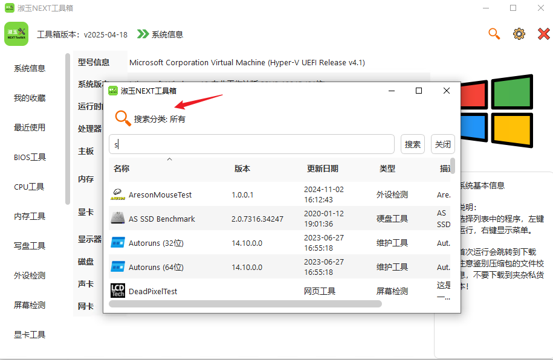Switch to the CPU工具 sidebar category
The height and width of the screenshot is (360, 553).
[30, 187]
